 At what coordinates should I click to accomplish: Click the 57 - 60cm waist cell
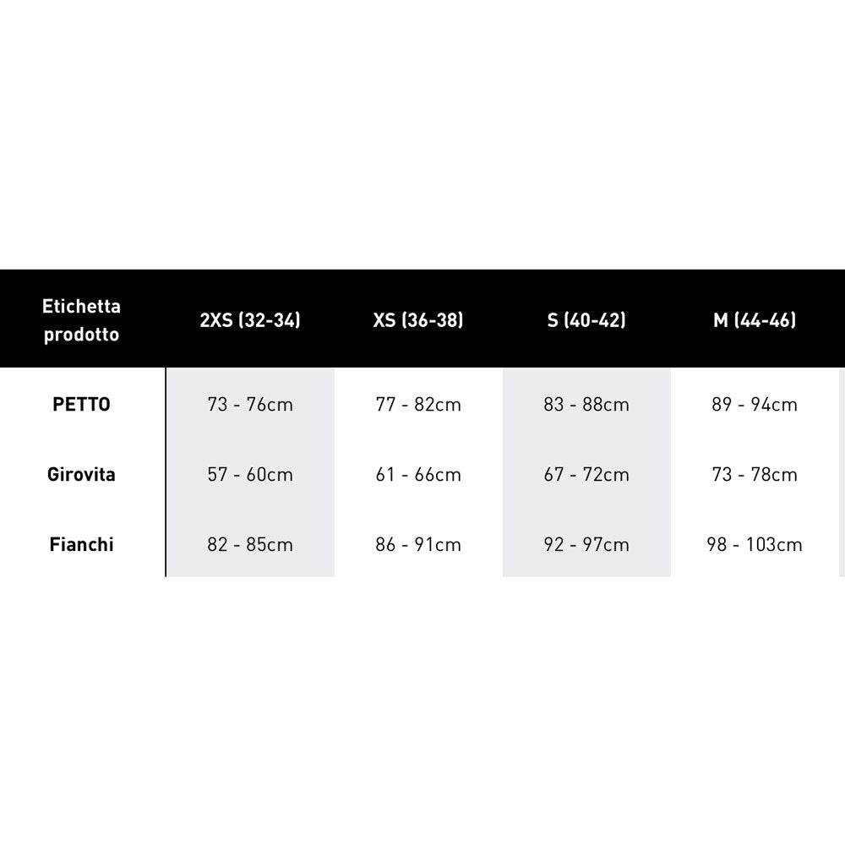click(250, 474)
